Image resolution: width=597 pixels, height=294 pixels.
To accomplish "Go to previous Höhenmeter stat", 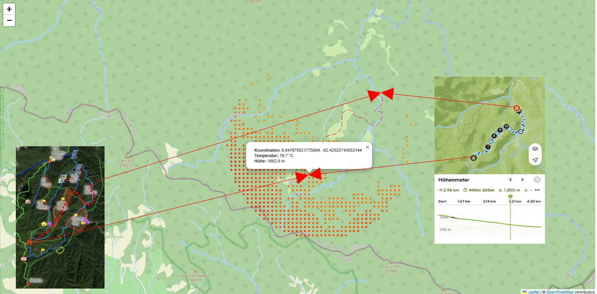I will point(511,180).
